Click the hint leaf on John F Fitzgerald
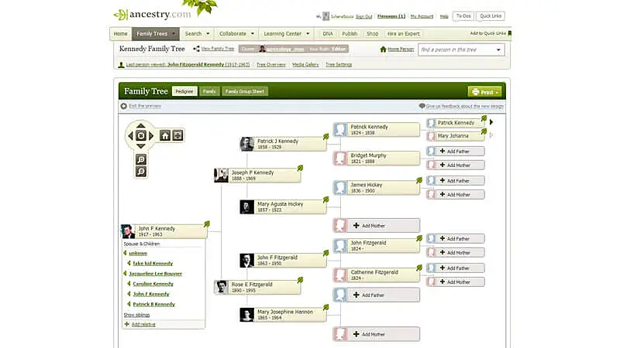The width and height of the screenshot is (620, 348). tap(325, 253)
